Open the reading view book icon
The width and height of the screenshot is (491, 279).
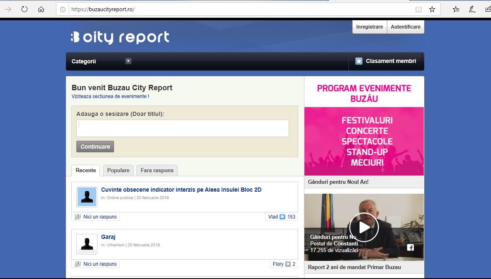tap(419, 9)
